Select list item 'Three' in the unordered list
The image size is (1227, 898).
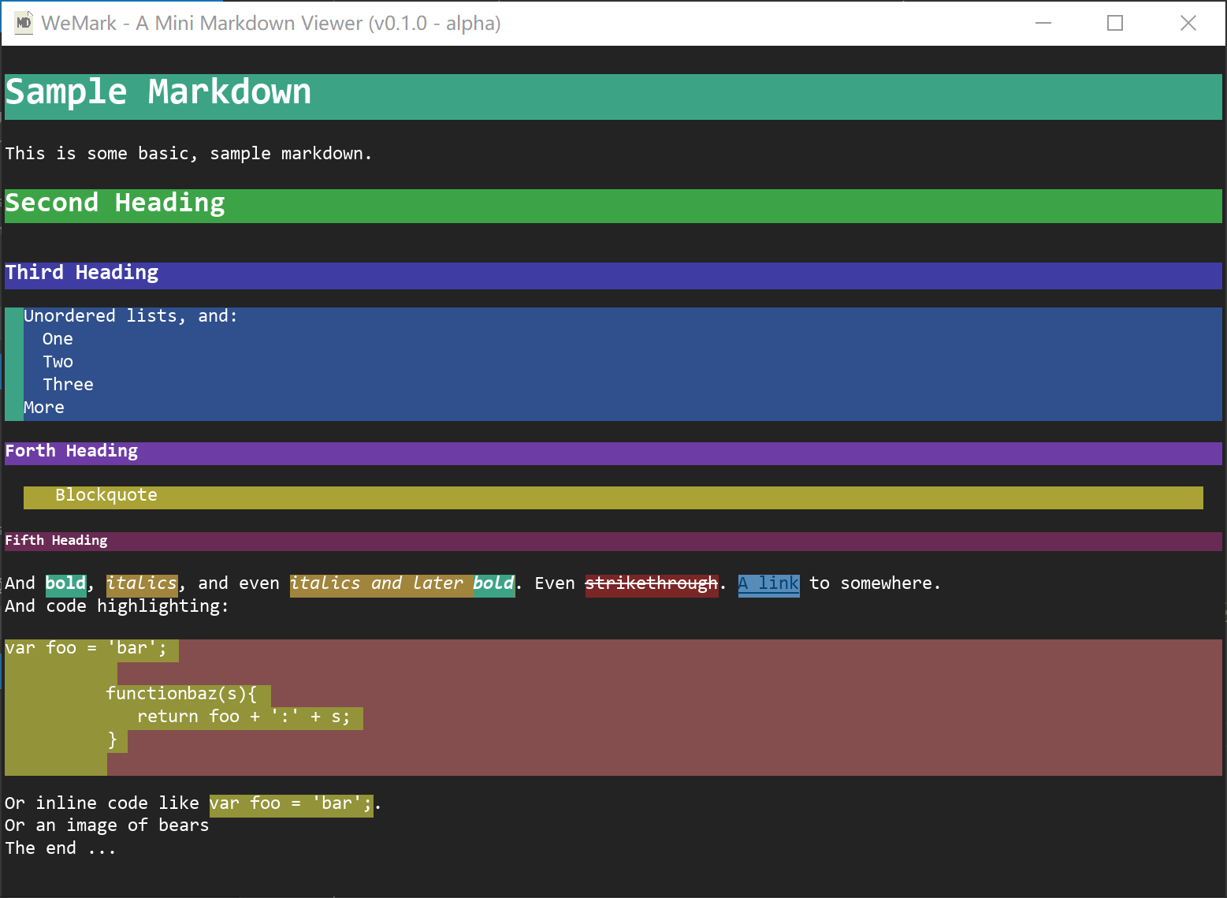(68, 385)
